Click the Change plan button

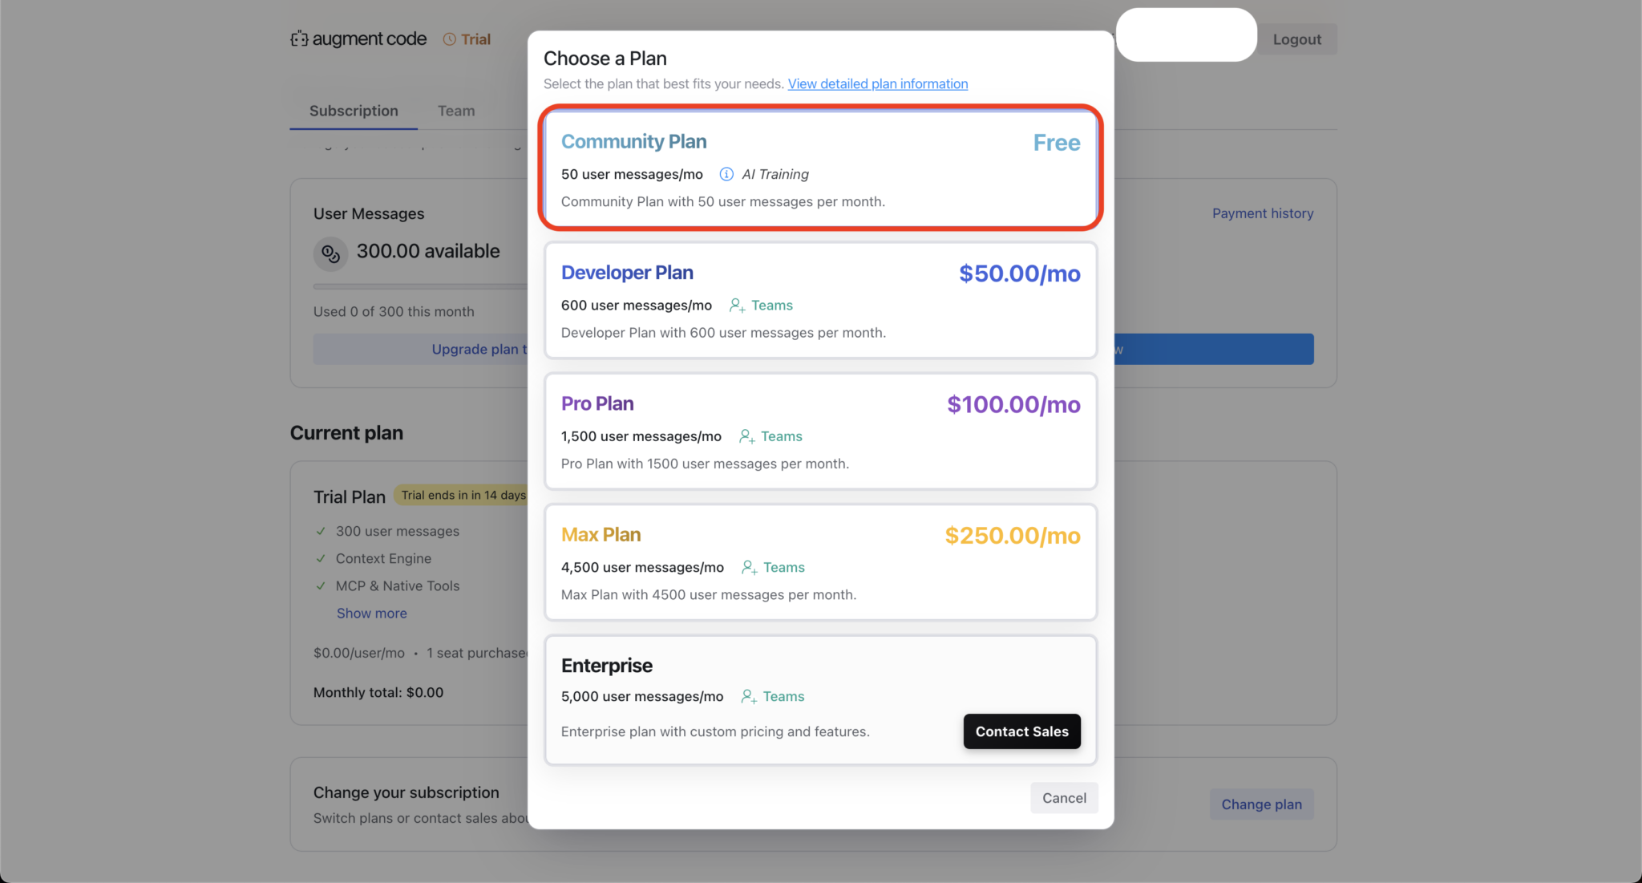[1261, 804]
